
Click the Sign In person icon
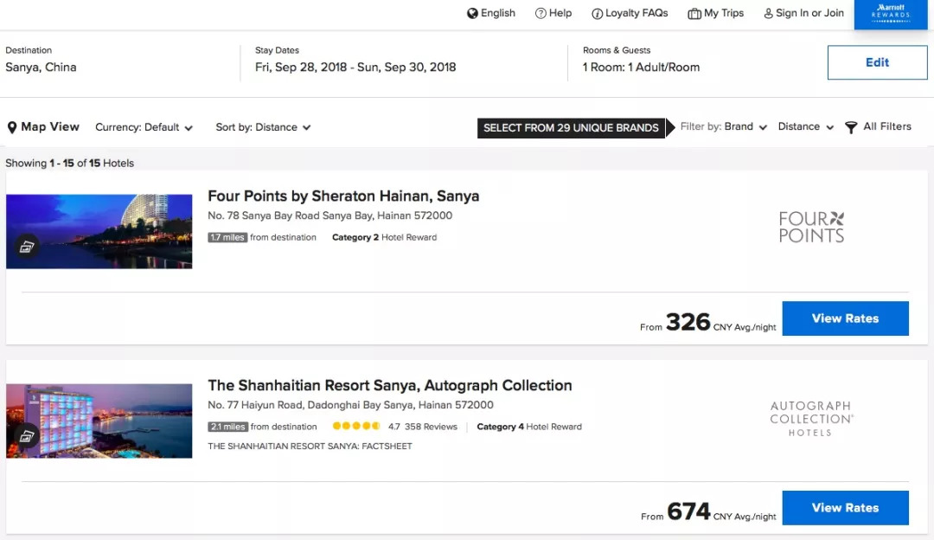[x=768, y=13]
